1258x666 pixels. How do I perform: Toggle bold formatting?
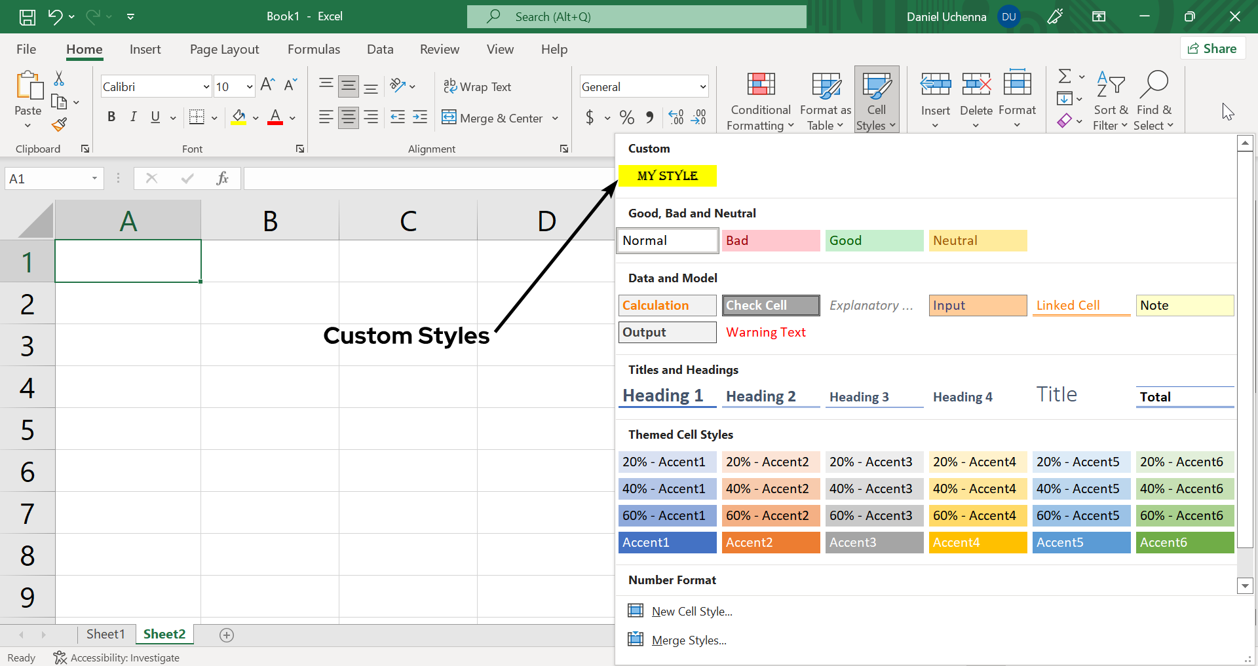point(111,117)
